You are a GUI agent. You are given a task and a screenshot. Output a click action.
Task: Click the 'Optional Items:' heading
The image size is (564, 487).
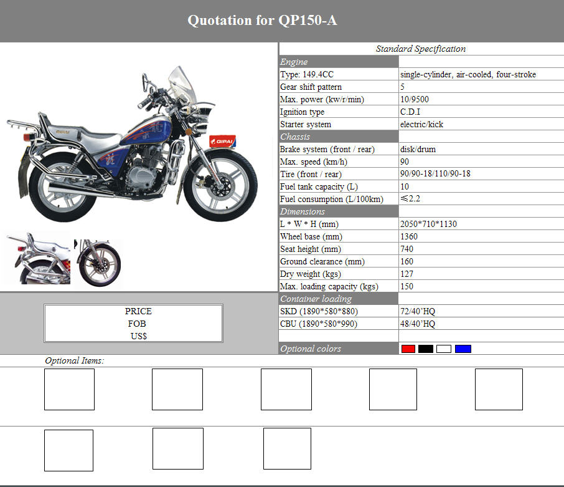point(75,360)
